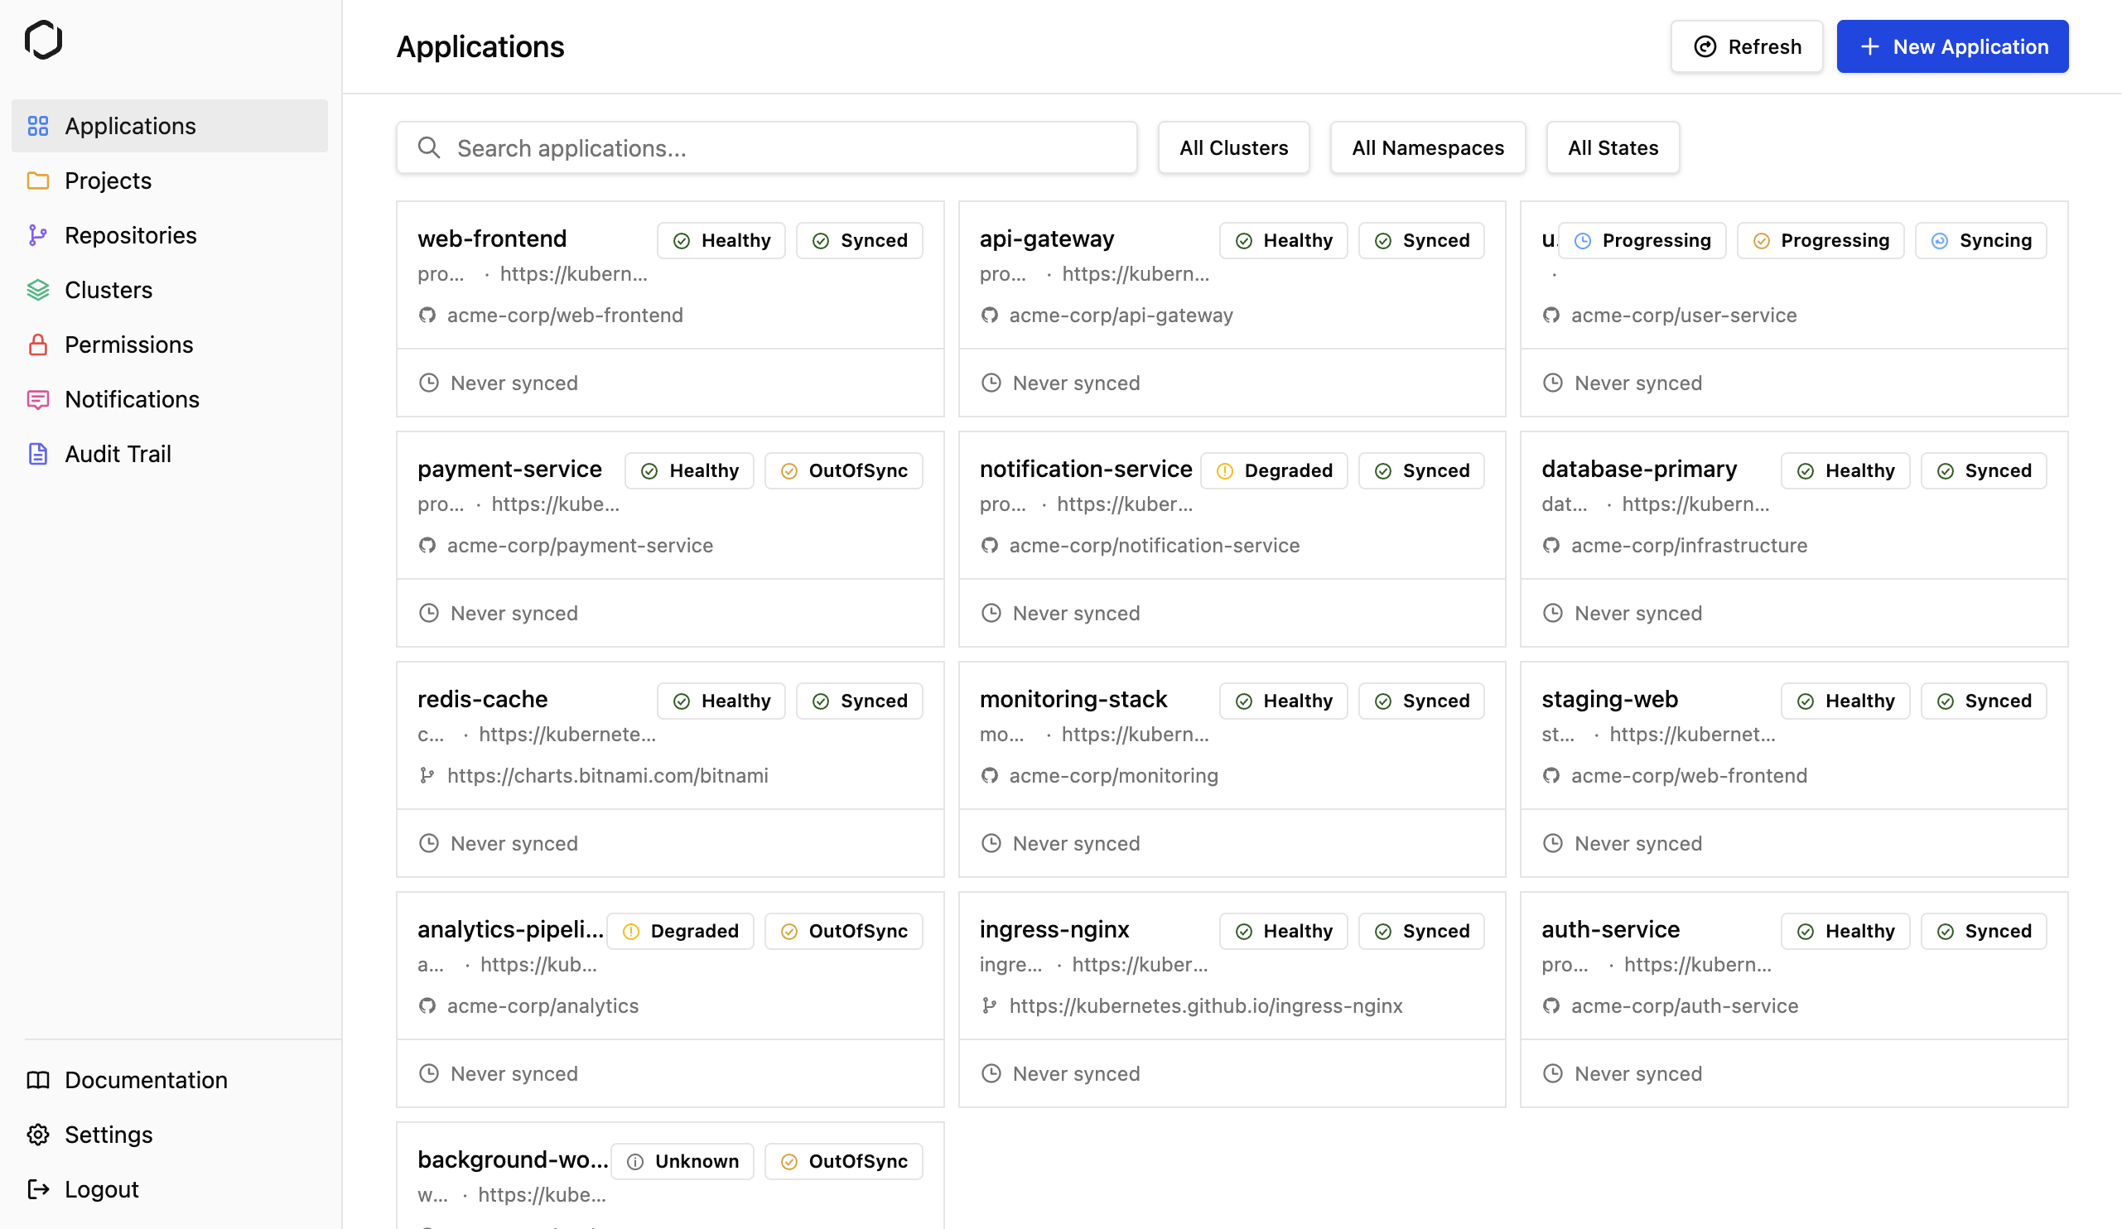Open the payment-service application card title

(x=509, y=469)
